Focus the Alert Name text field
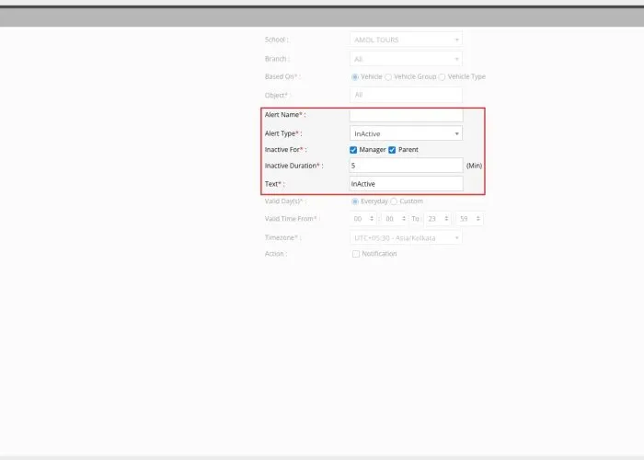 [406, 115]
